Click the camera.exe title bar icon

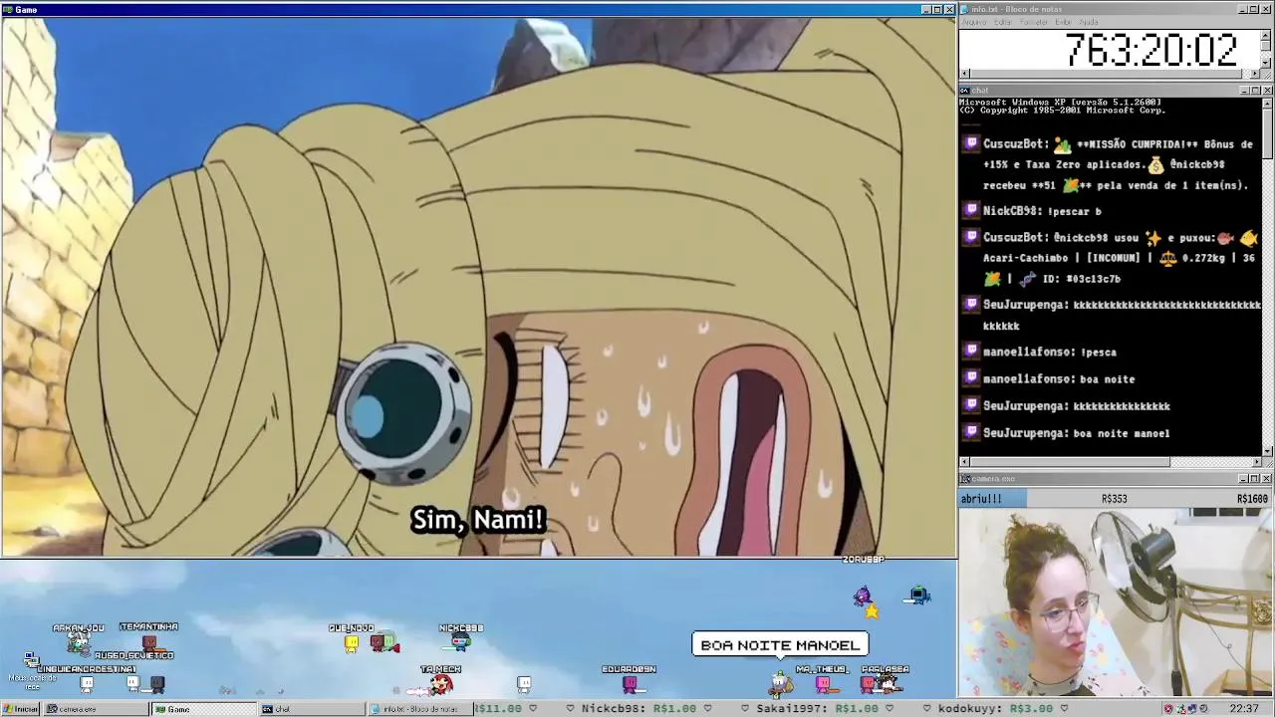coord(965,479)
